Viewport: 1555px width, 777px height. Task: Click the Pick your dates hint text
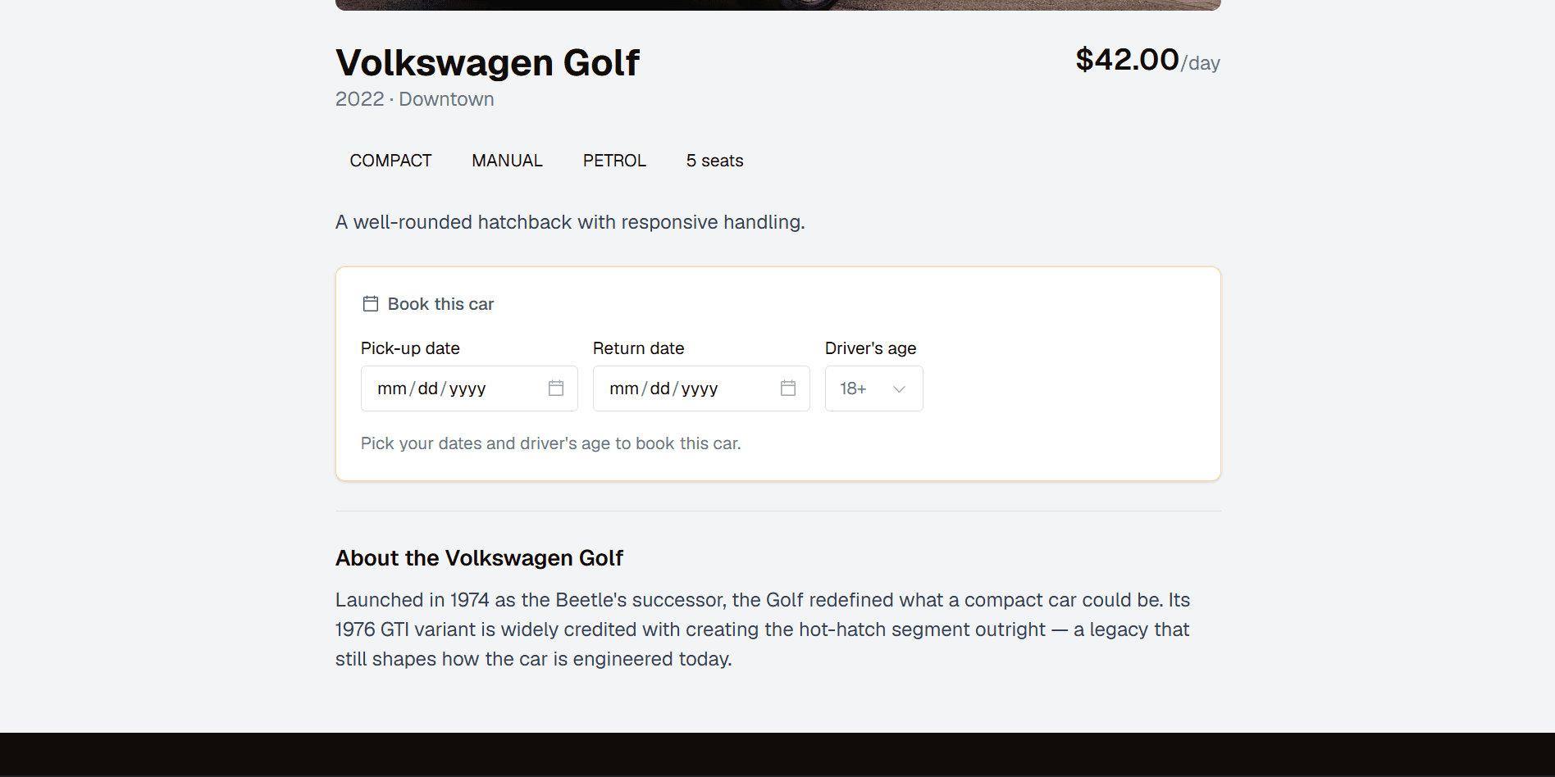[x=550, y=443]
